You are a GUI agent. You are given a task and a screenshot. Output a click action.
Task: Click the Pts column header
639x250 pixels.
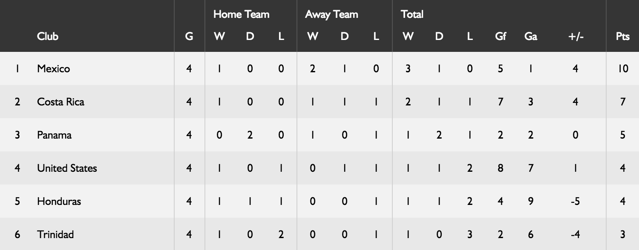[x=622, y=37]
